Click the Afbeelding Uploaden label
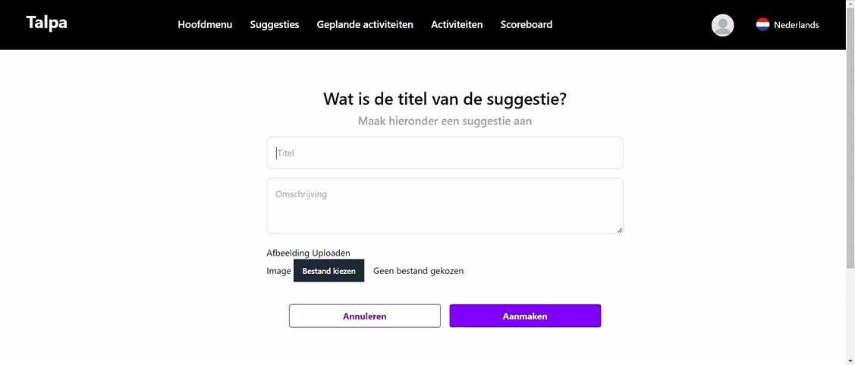This screenshot has height=365, width=855. pos(308,253)
